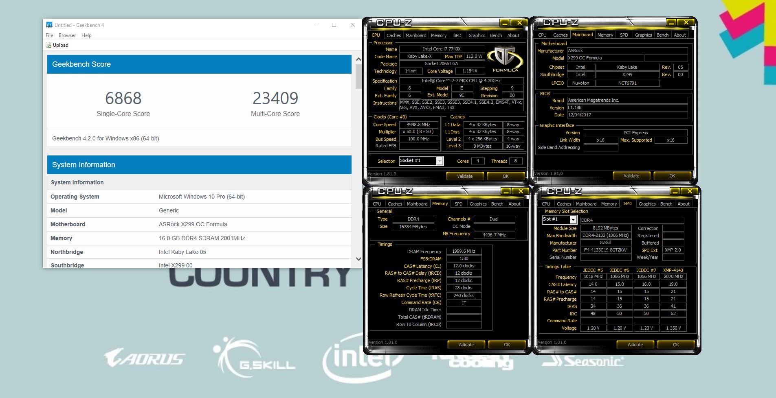
Task: Click the Single-Core Score 6868
Action: (x=123, y=98)
